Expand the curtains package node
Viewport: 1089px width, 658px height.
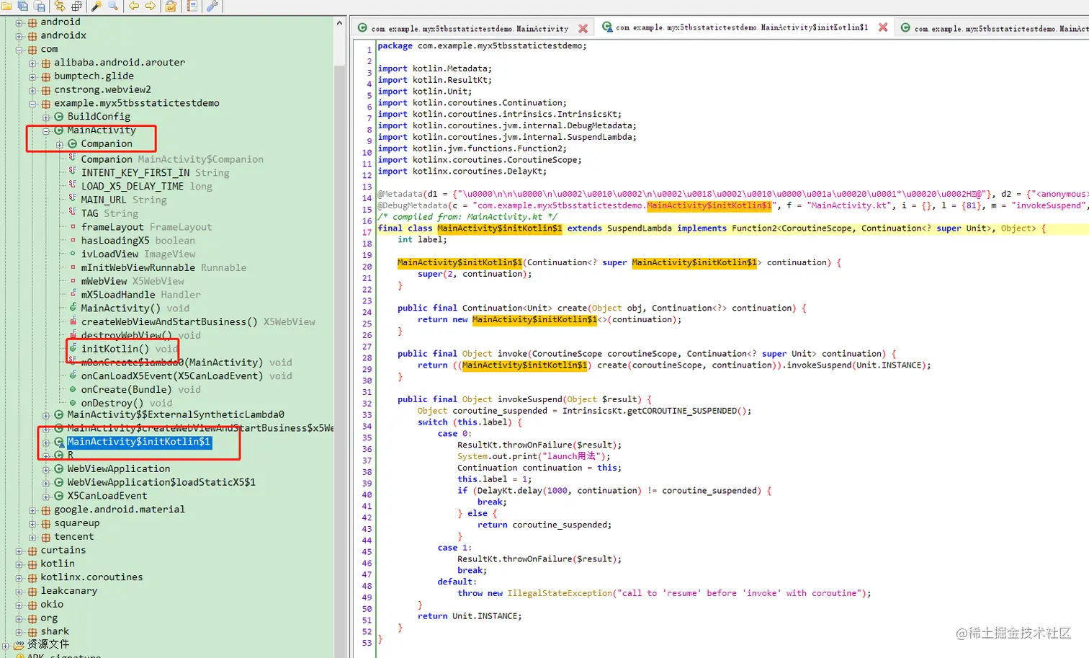pyautogui.click(x=19, y=551)
